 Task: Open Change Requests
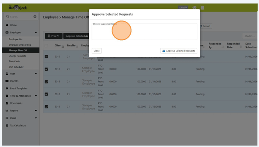click(17, 56)
